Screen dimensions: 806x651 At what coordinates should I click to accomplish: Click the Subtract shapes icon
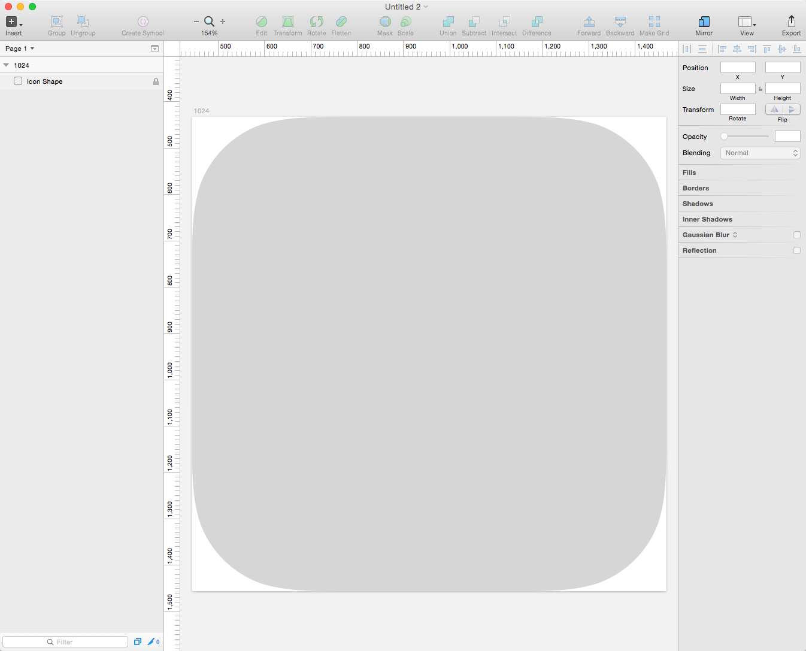(474, 22)
